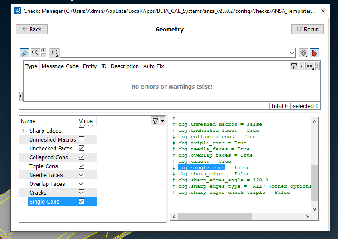Sort by the Description column header
Image resolution: width=338 pixels, height=239 pixels.
(x=125, y=66)
